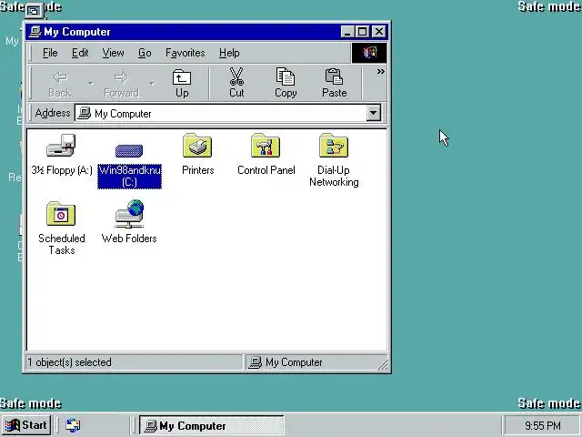
Task: Open the Help menu
Action: click(x=229, y=53)
